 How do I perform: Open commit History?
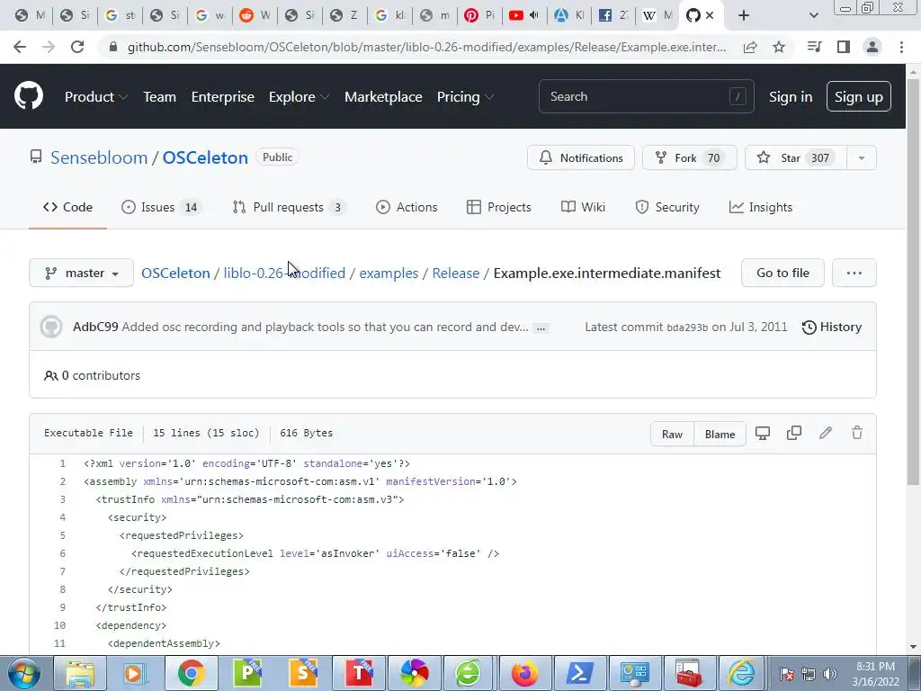coord(831,328)
